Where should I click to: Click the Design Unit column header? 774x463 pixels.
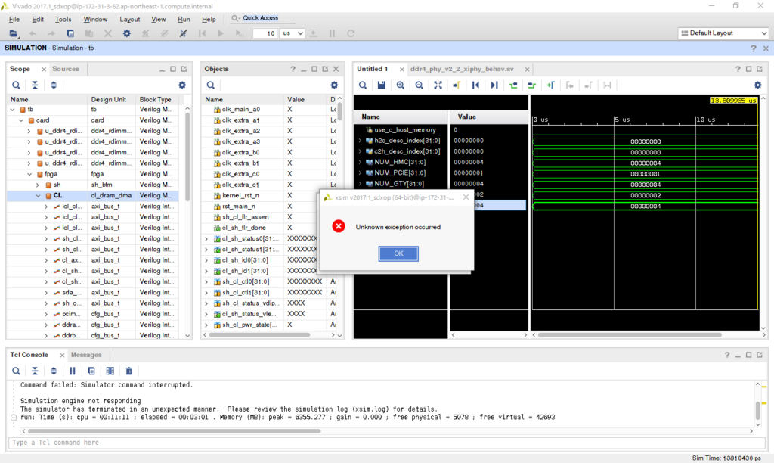[109, 99]
